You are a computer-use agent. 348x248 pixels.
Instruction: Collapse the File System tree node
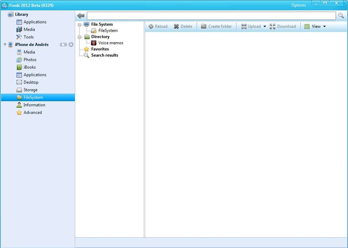pos(79,24)
